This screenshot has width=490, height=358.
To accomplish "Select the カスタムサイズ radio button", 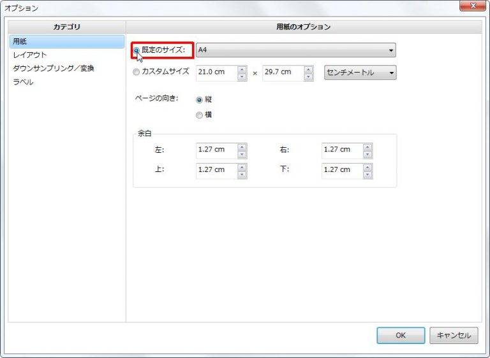I will (x=136, y=72).
